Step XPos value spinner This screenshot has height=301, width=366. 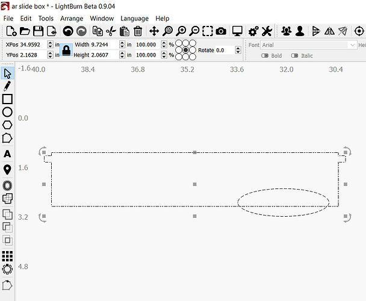click(x=50, y=45)
